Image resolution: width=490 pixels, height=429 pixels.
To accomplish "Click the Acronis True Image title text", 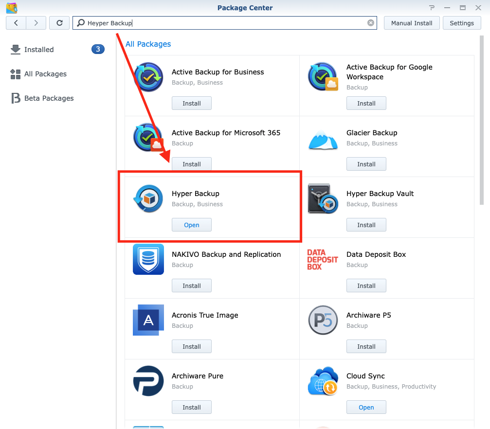I will [205, 315].
